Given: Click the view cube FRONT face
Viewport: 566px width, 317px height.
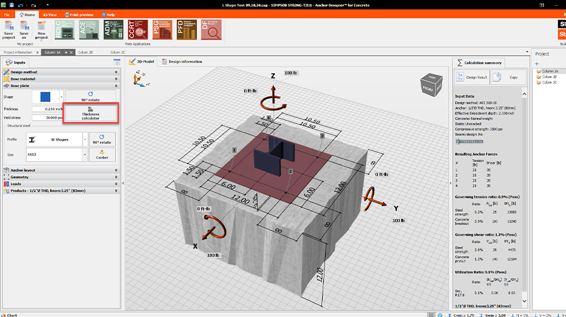Looking at the screenshot, I should 428,89.
